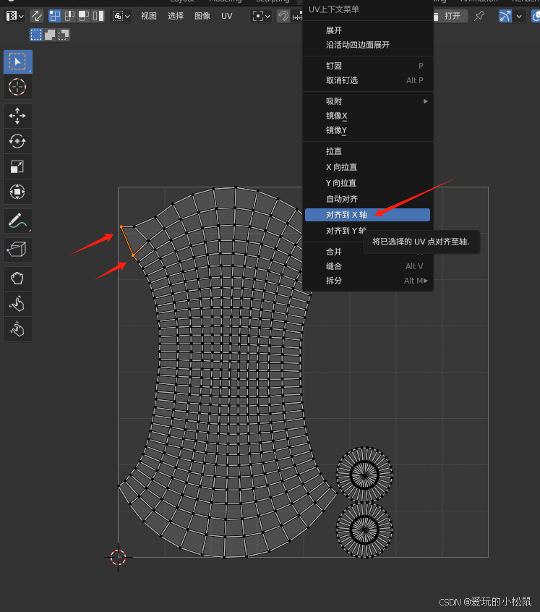540x612 pixels.
Task: Choose 沿活动四边面展开 menu entry
Action: point(367,45)
